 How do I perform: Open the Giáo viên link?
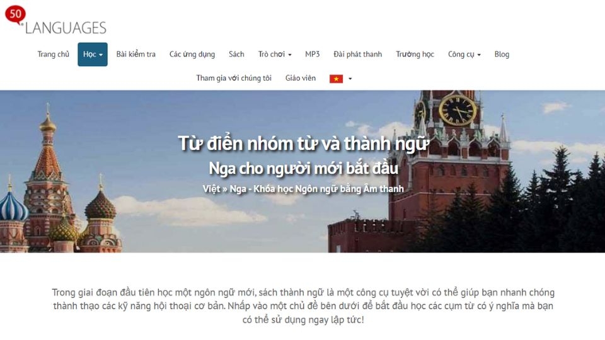click(301, 78)
